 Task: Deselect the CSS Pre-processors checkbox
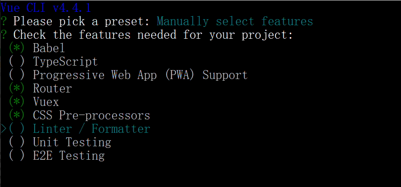[16, 115]
